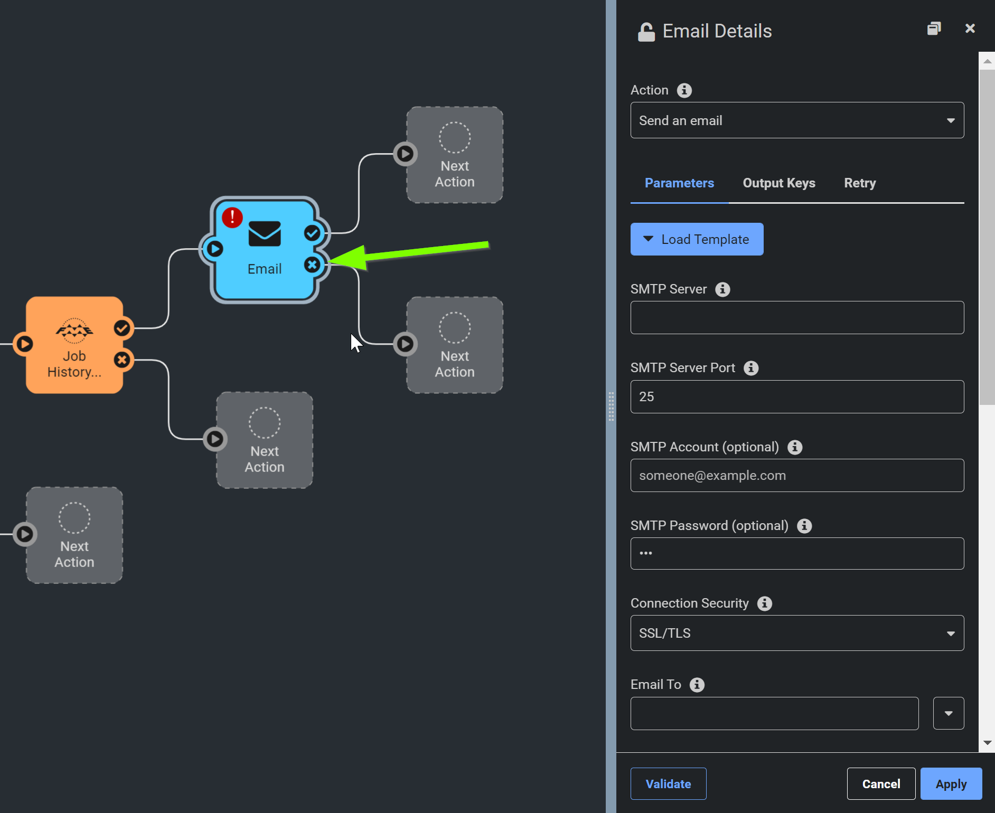Select the Job History node logo icon

coord(74,331)
